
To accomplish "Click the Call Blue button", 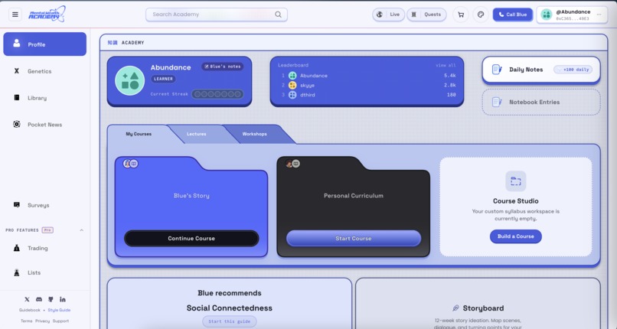I will click(512, 15).
